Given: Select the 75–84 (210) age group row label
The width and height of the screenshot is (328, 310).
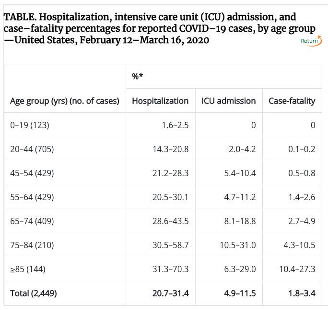Looking at the screenshot, I should click(32, 245).
